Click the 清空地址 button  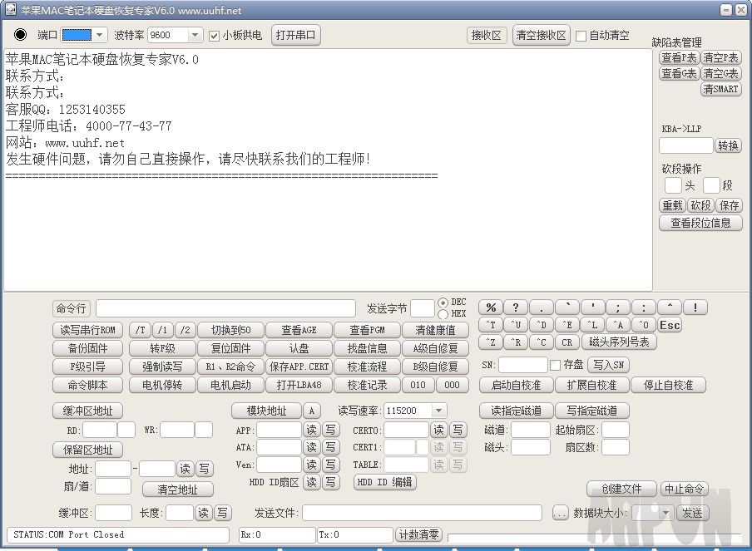coord(177,490)
